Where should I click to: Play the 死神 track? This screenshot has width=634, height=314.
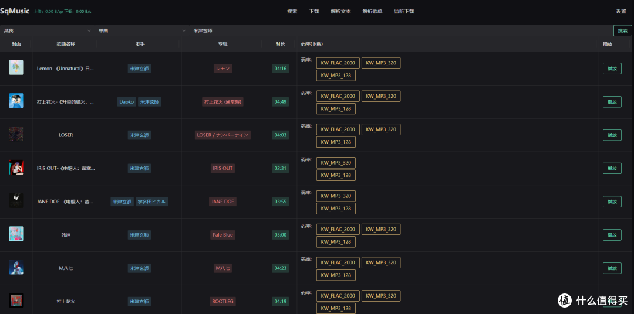(x=612, y=235)
